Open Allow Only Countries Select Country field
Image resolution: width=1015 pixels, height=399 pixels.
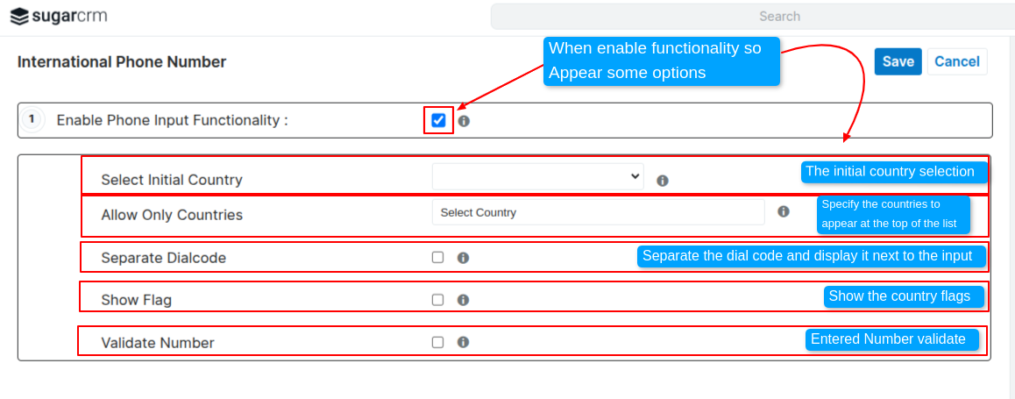[x=598, y=212]
